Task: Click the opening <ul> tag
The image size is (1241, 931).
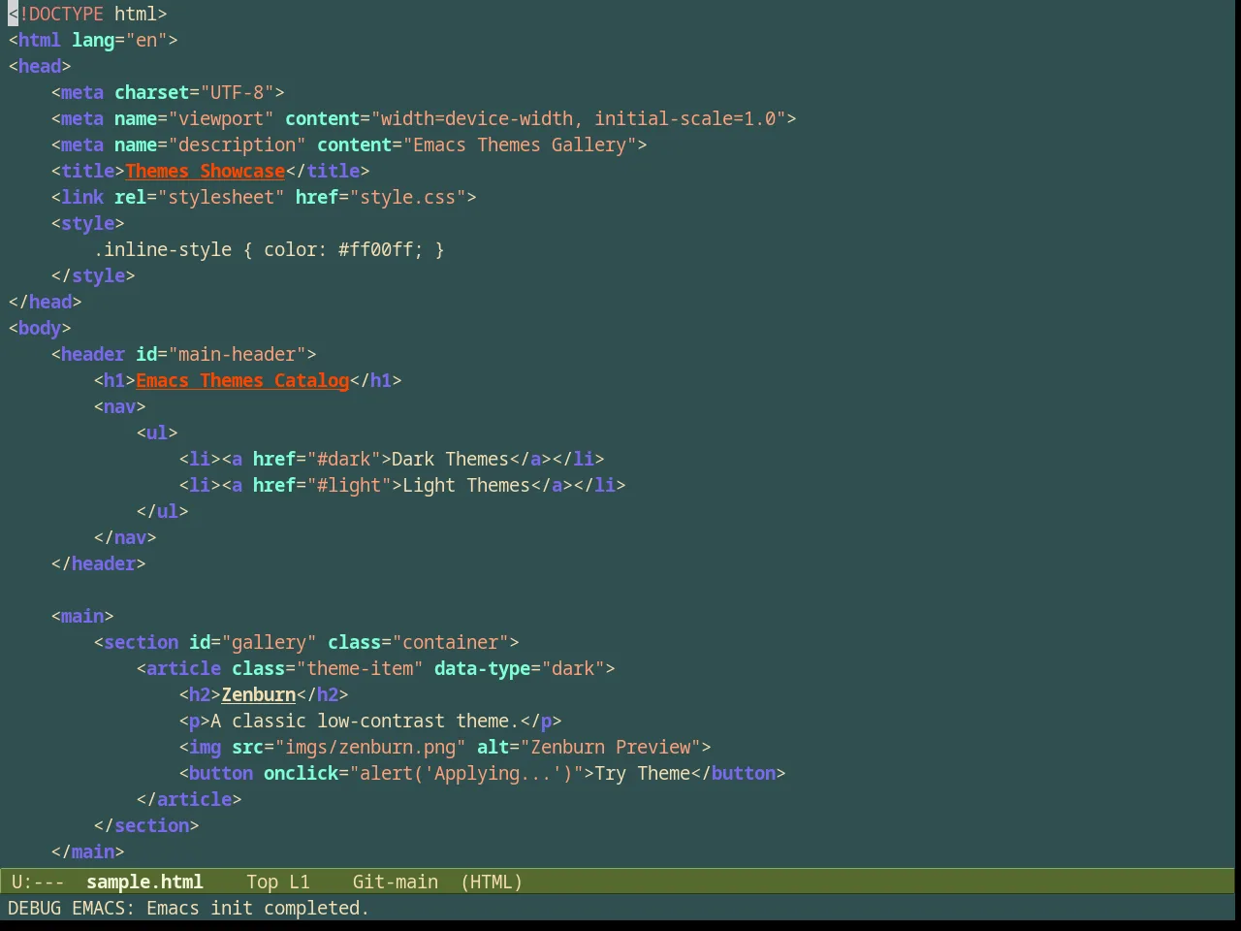Action: (x=157, y=433)
